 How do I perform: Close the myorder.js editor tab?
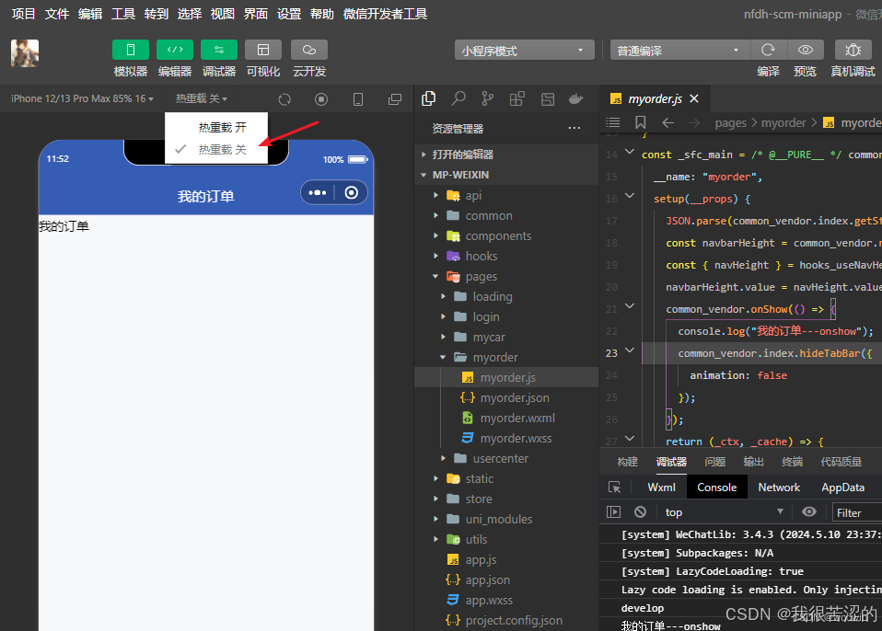pyautogui.click(x=694, y=99)
